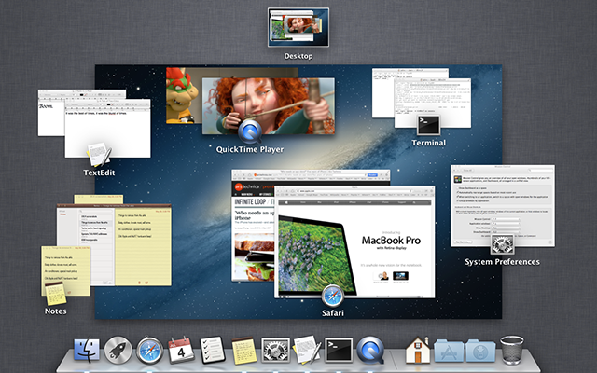Image resolution: width=597 pixels, height=373 pixels.
Task: Open TextEdit icon in the Dock
Action: point(307,350)
